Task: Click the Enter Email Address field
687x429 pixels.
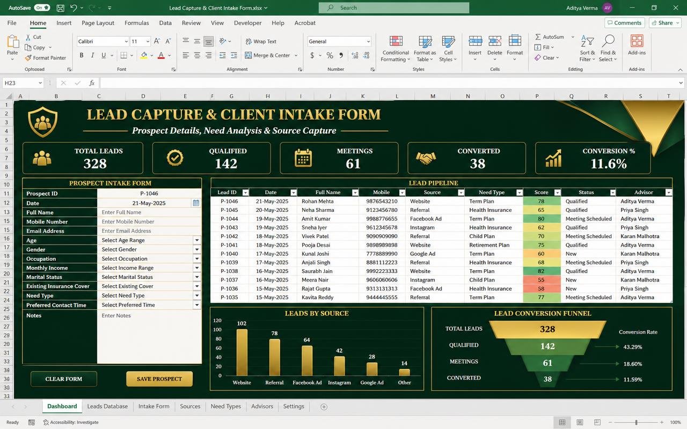Action: pyautogui.click(x=149, y=231)
